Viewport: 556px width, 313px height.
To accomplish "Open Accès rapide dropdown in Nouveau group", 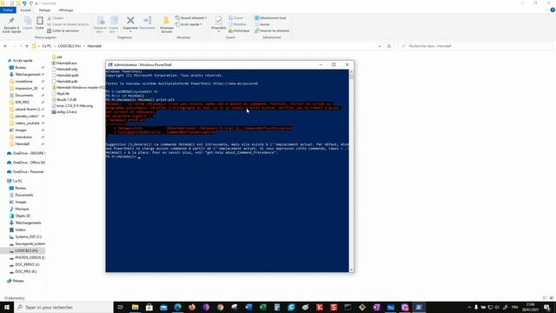I will 189,24.
